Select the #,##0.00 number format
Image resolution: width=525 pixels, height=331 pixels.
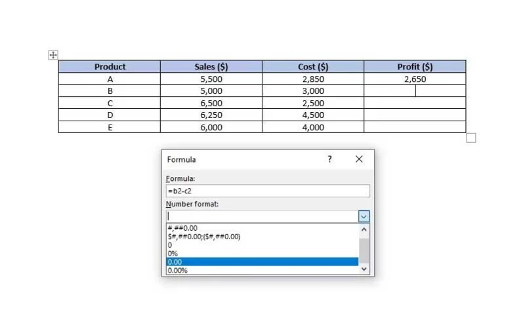262,228
